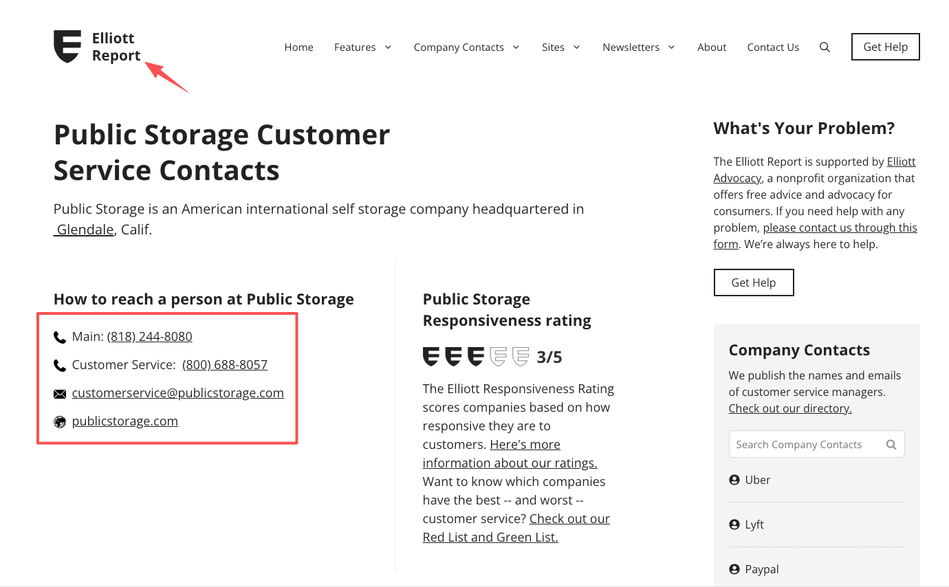Click the phone icon beside Customer Service number

point(59,365)
